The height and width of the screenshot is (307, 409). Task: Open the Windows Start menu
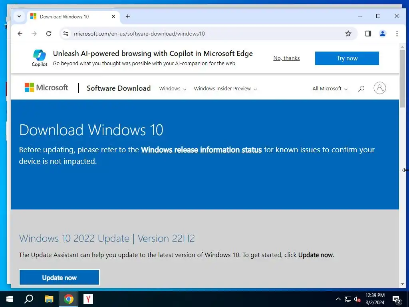(10, 299)
